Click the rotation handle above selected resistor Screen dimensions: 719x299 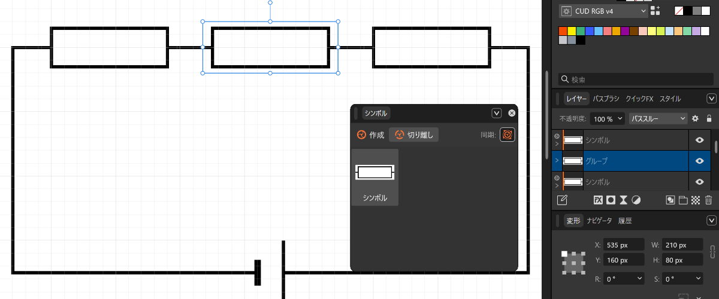click(270, 2)
